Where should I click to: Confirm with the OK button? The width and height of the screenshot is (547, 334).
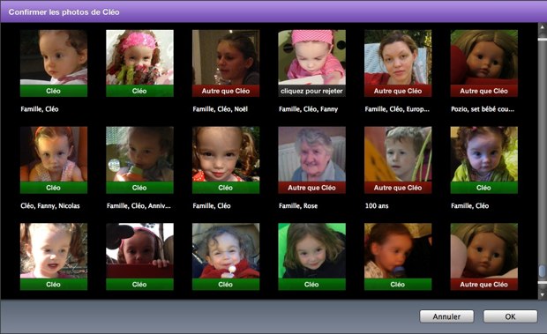coord(510,316)
